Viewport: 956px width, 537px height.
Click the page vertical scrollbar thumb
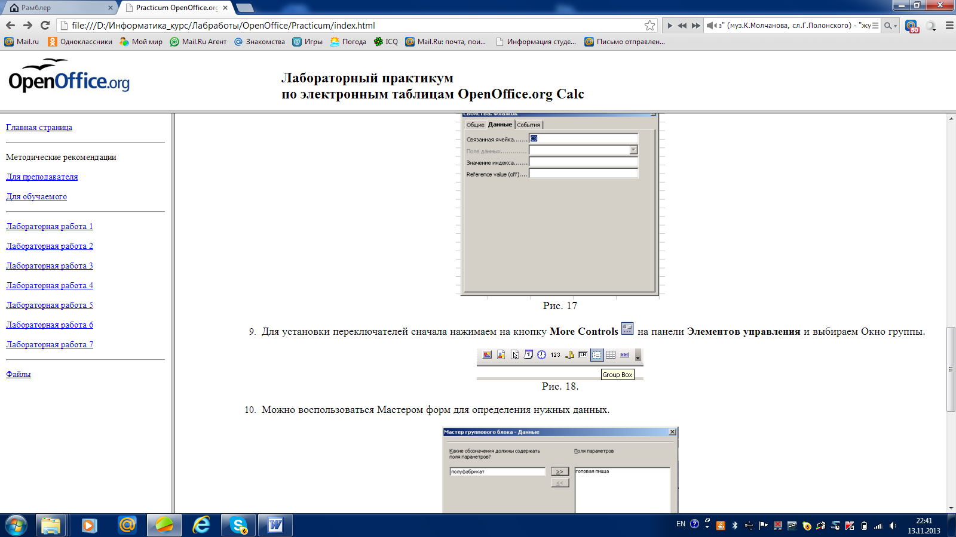(x=951, y=369)
